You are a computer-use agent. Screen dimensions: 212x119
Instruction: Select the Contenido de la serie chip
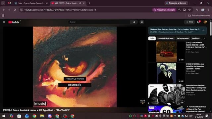(166, 38)
